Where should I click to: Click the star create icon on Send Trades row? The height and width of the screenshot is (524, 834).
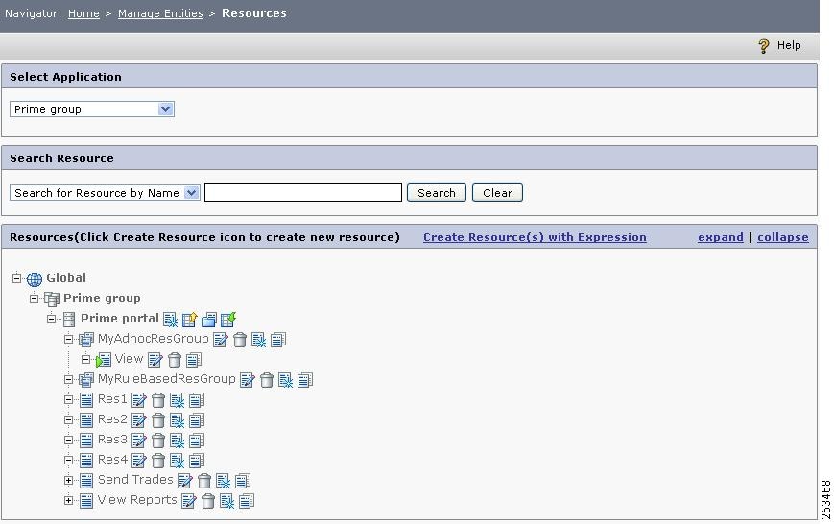tap(224, 481)
